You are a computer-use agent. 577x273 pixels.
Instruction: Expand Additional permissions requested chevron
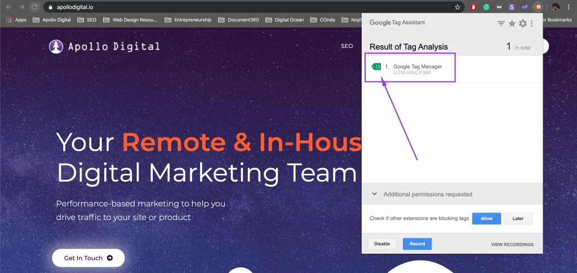(x=375, y=194)
